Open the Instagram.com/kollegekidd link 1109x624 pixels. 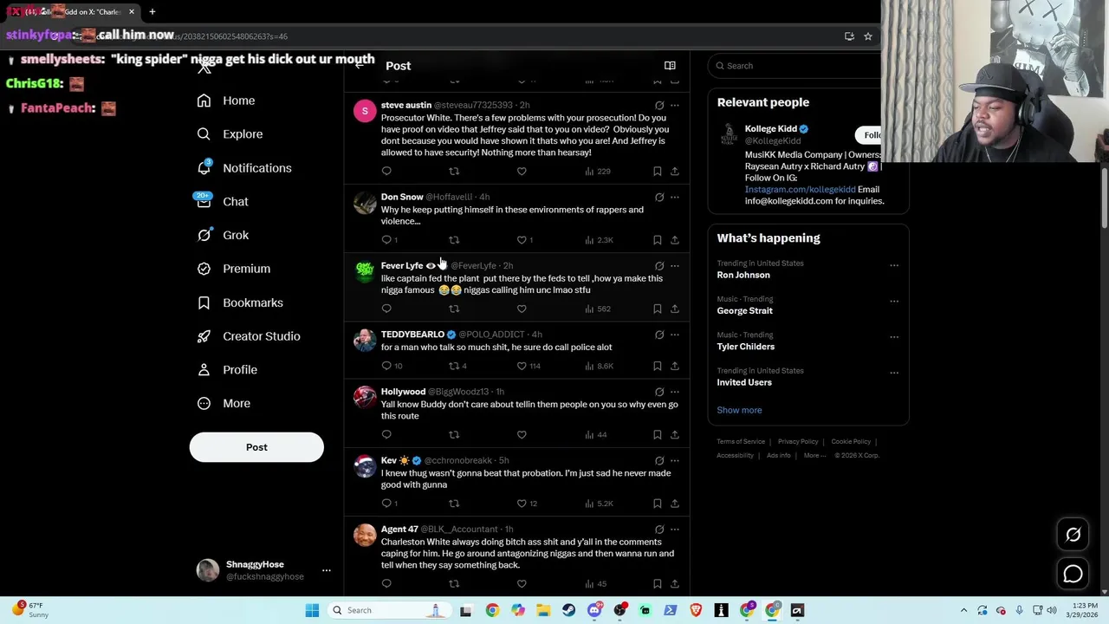[800, 189]
